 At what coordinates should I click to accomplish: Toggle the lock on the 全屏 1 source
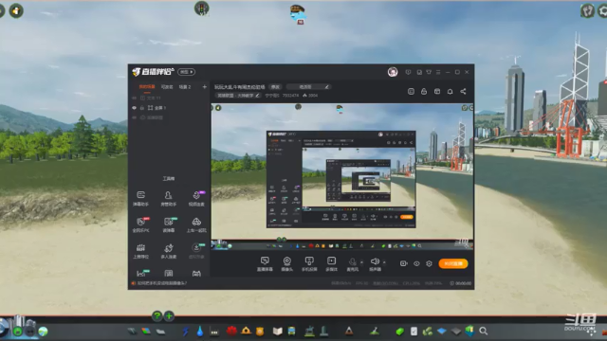(x=142, y=108)
